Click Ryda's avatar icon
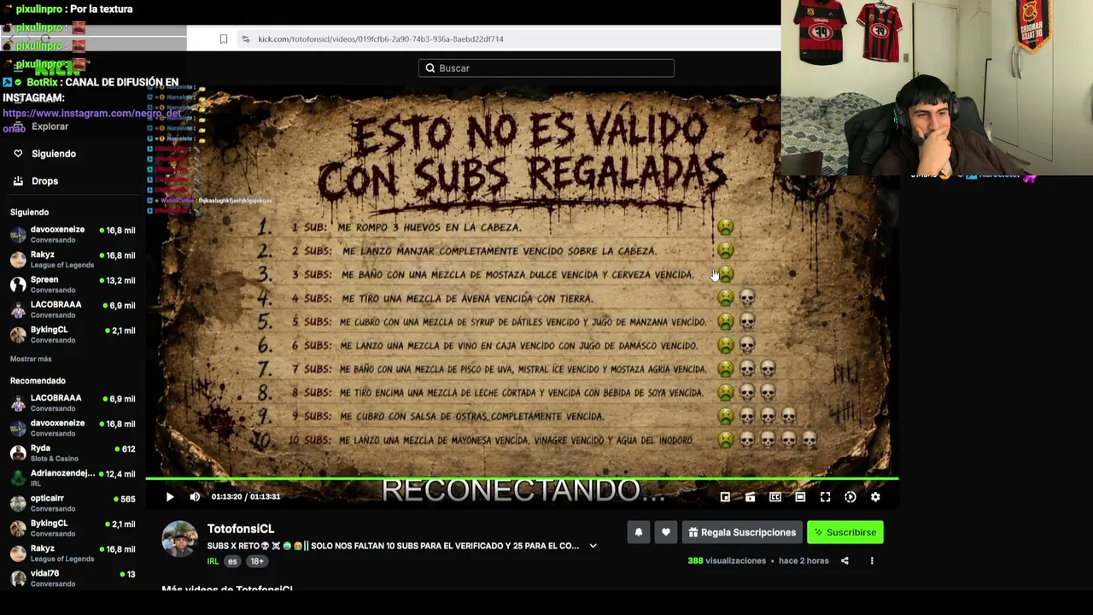Viewport: 1093px width, 615px height. click(x=18, y=453)
